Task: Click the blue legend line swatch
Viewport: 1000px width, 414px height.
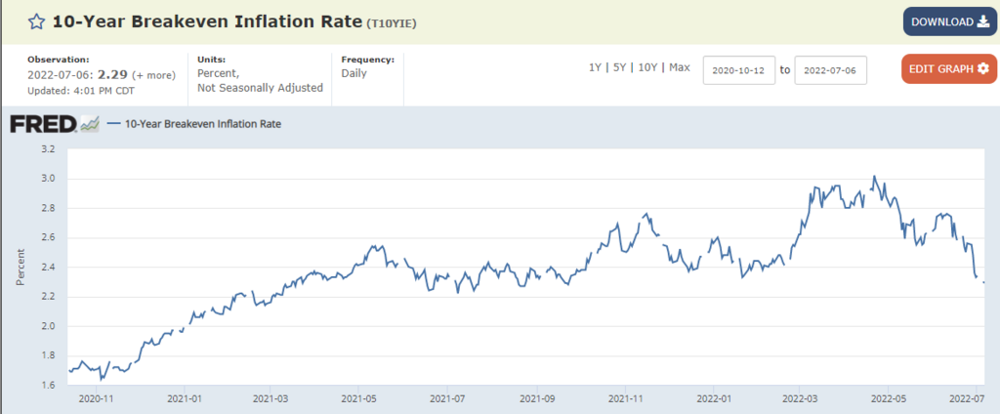Action: 114,124
